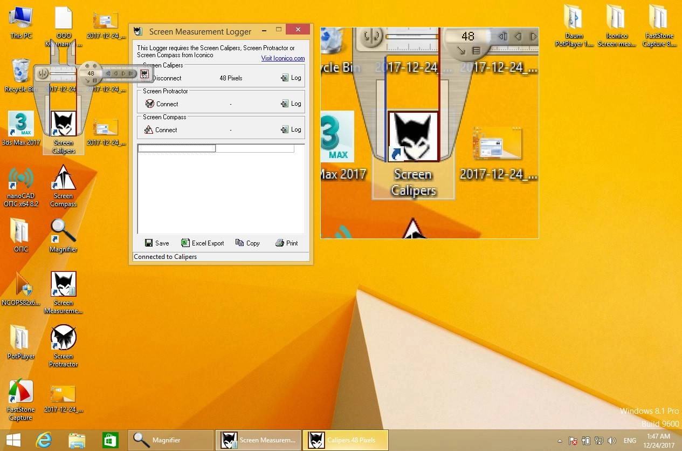Save the measurement log
Image resolution: width=682 pixels, height=451 pixels.
(157, 243)
